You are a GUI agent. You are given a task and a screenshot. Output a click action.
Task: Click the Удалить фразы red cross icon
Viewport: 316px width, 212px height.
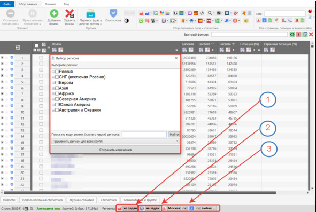pyautogui.click(x=70, y=14)
